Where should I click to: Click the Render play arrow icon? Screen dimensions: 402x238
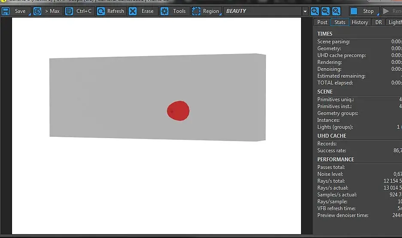tap(386, 11)
